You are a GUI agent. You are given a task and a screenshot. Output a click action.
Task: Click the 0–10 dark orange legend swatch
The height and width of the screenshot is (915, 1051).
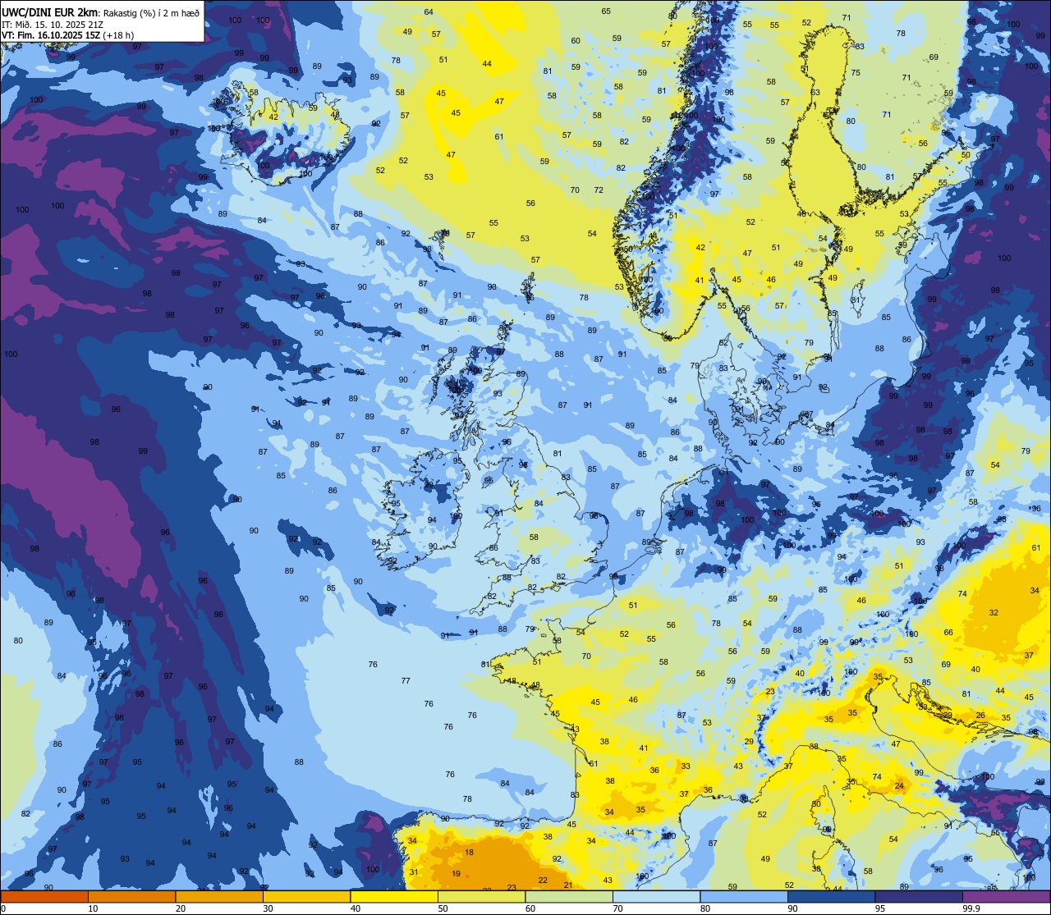[44, 896]
